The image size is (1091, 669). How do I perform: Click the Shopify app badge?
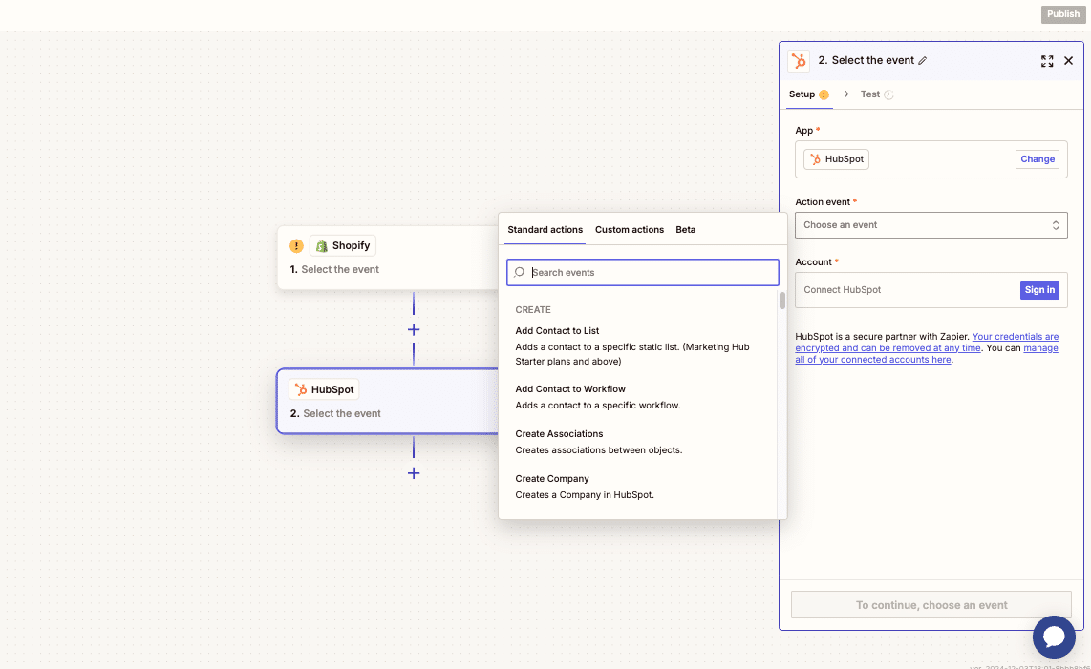342,245
